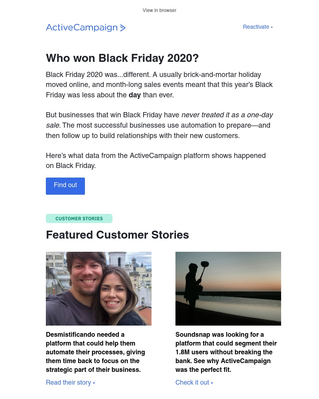Click the heading Who won Black Friday 2020?
Screen dimensions: 319x399
point(122,58)
